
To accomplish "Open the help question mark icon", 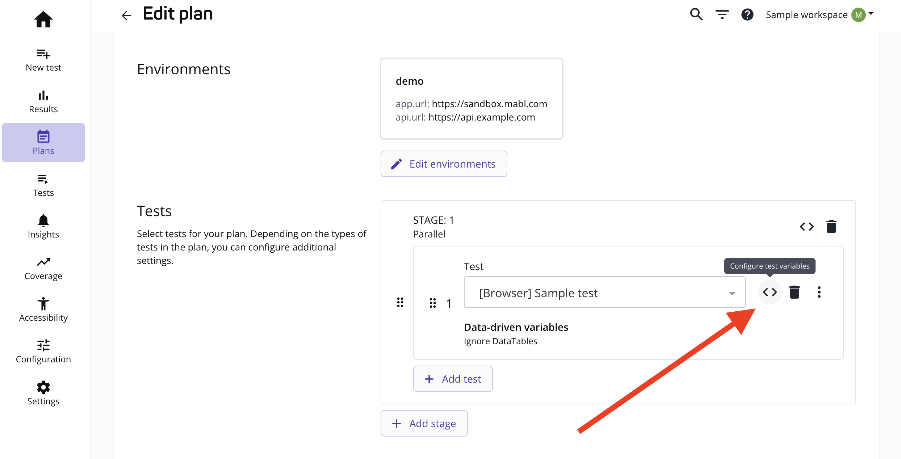I will (747, 14).
